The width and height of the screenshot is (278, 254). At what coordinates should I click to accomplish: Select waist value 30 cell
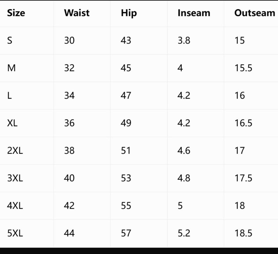[69, 40]
